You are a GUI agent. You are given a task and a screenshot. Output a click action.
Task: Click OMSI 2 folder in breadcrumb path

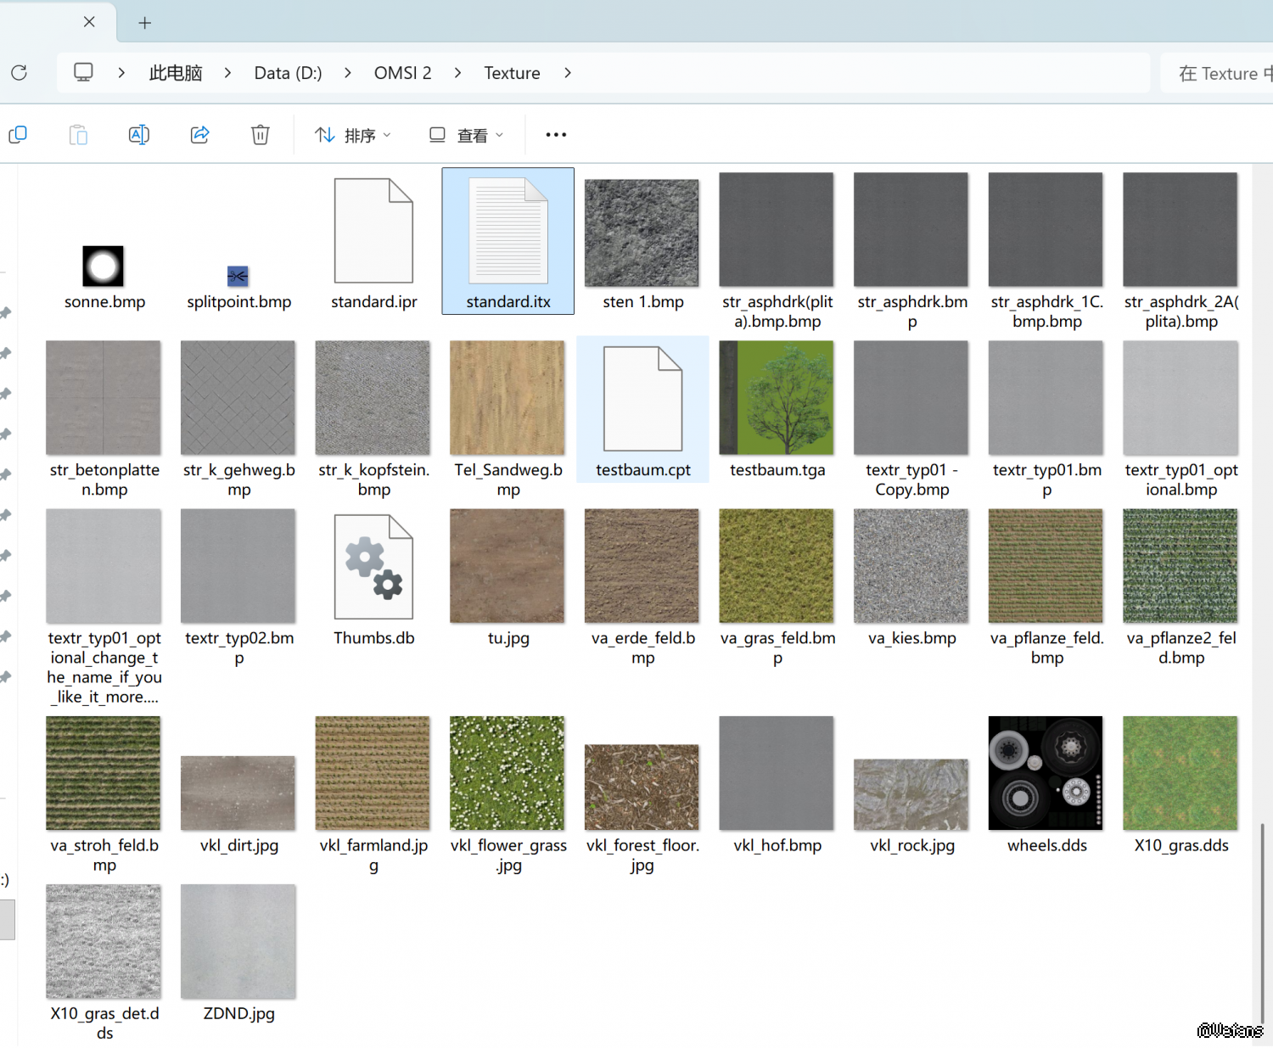(402, 73)
